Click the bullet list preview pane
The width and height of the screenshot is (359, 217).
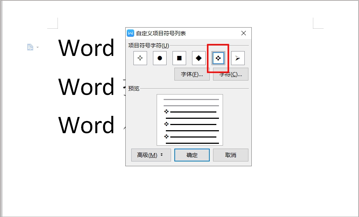[x=190, y=120]
